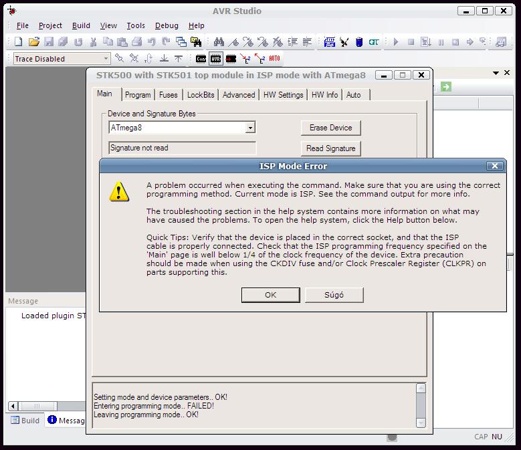This screenshot has width=521, height=450.
Task: Open the Debug menu
Action: click(167, 25)
